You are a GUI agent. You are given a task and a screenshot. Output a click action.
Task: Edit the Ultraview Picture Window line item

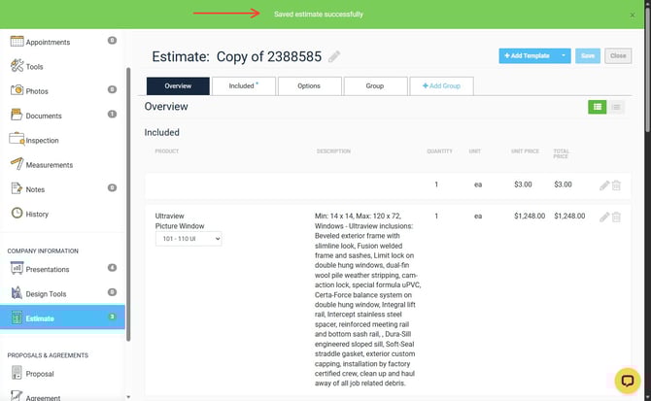(603, 217)
